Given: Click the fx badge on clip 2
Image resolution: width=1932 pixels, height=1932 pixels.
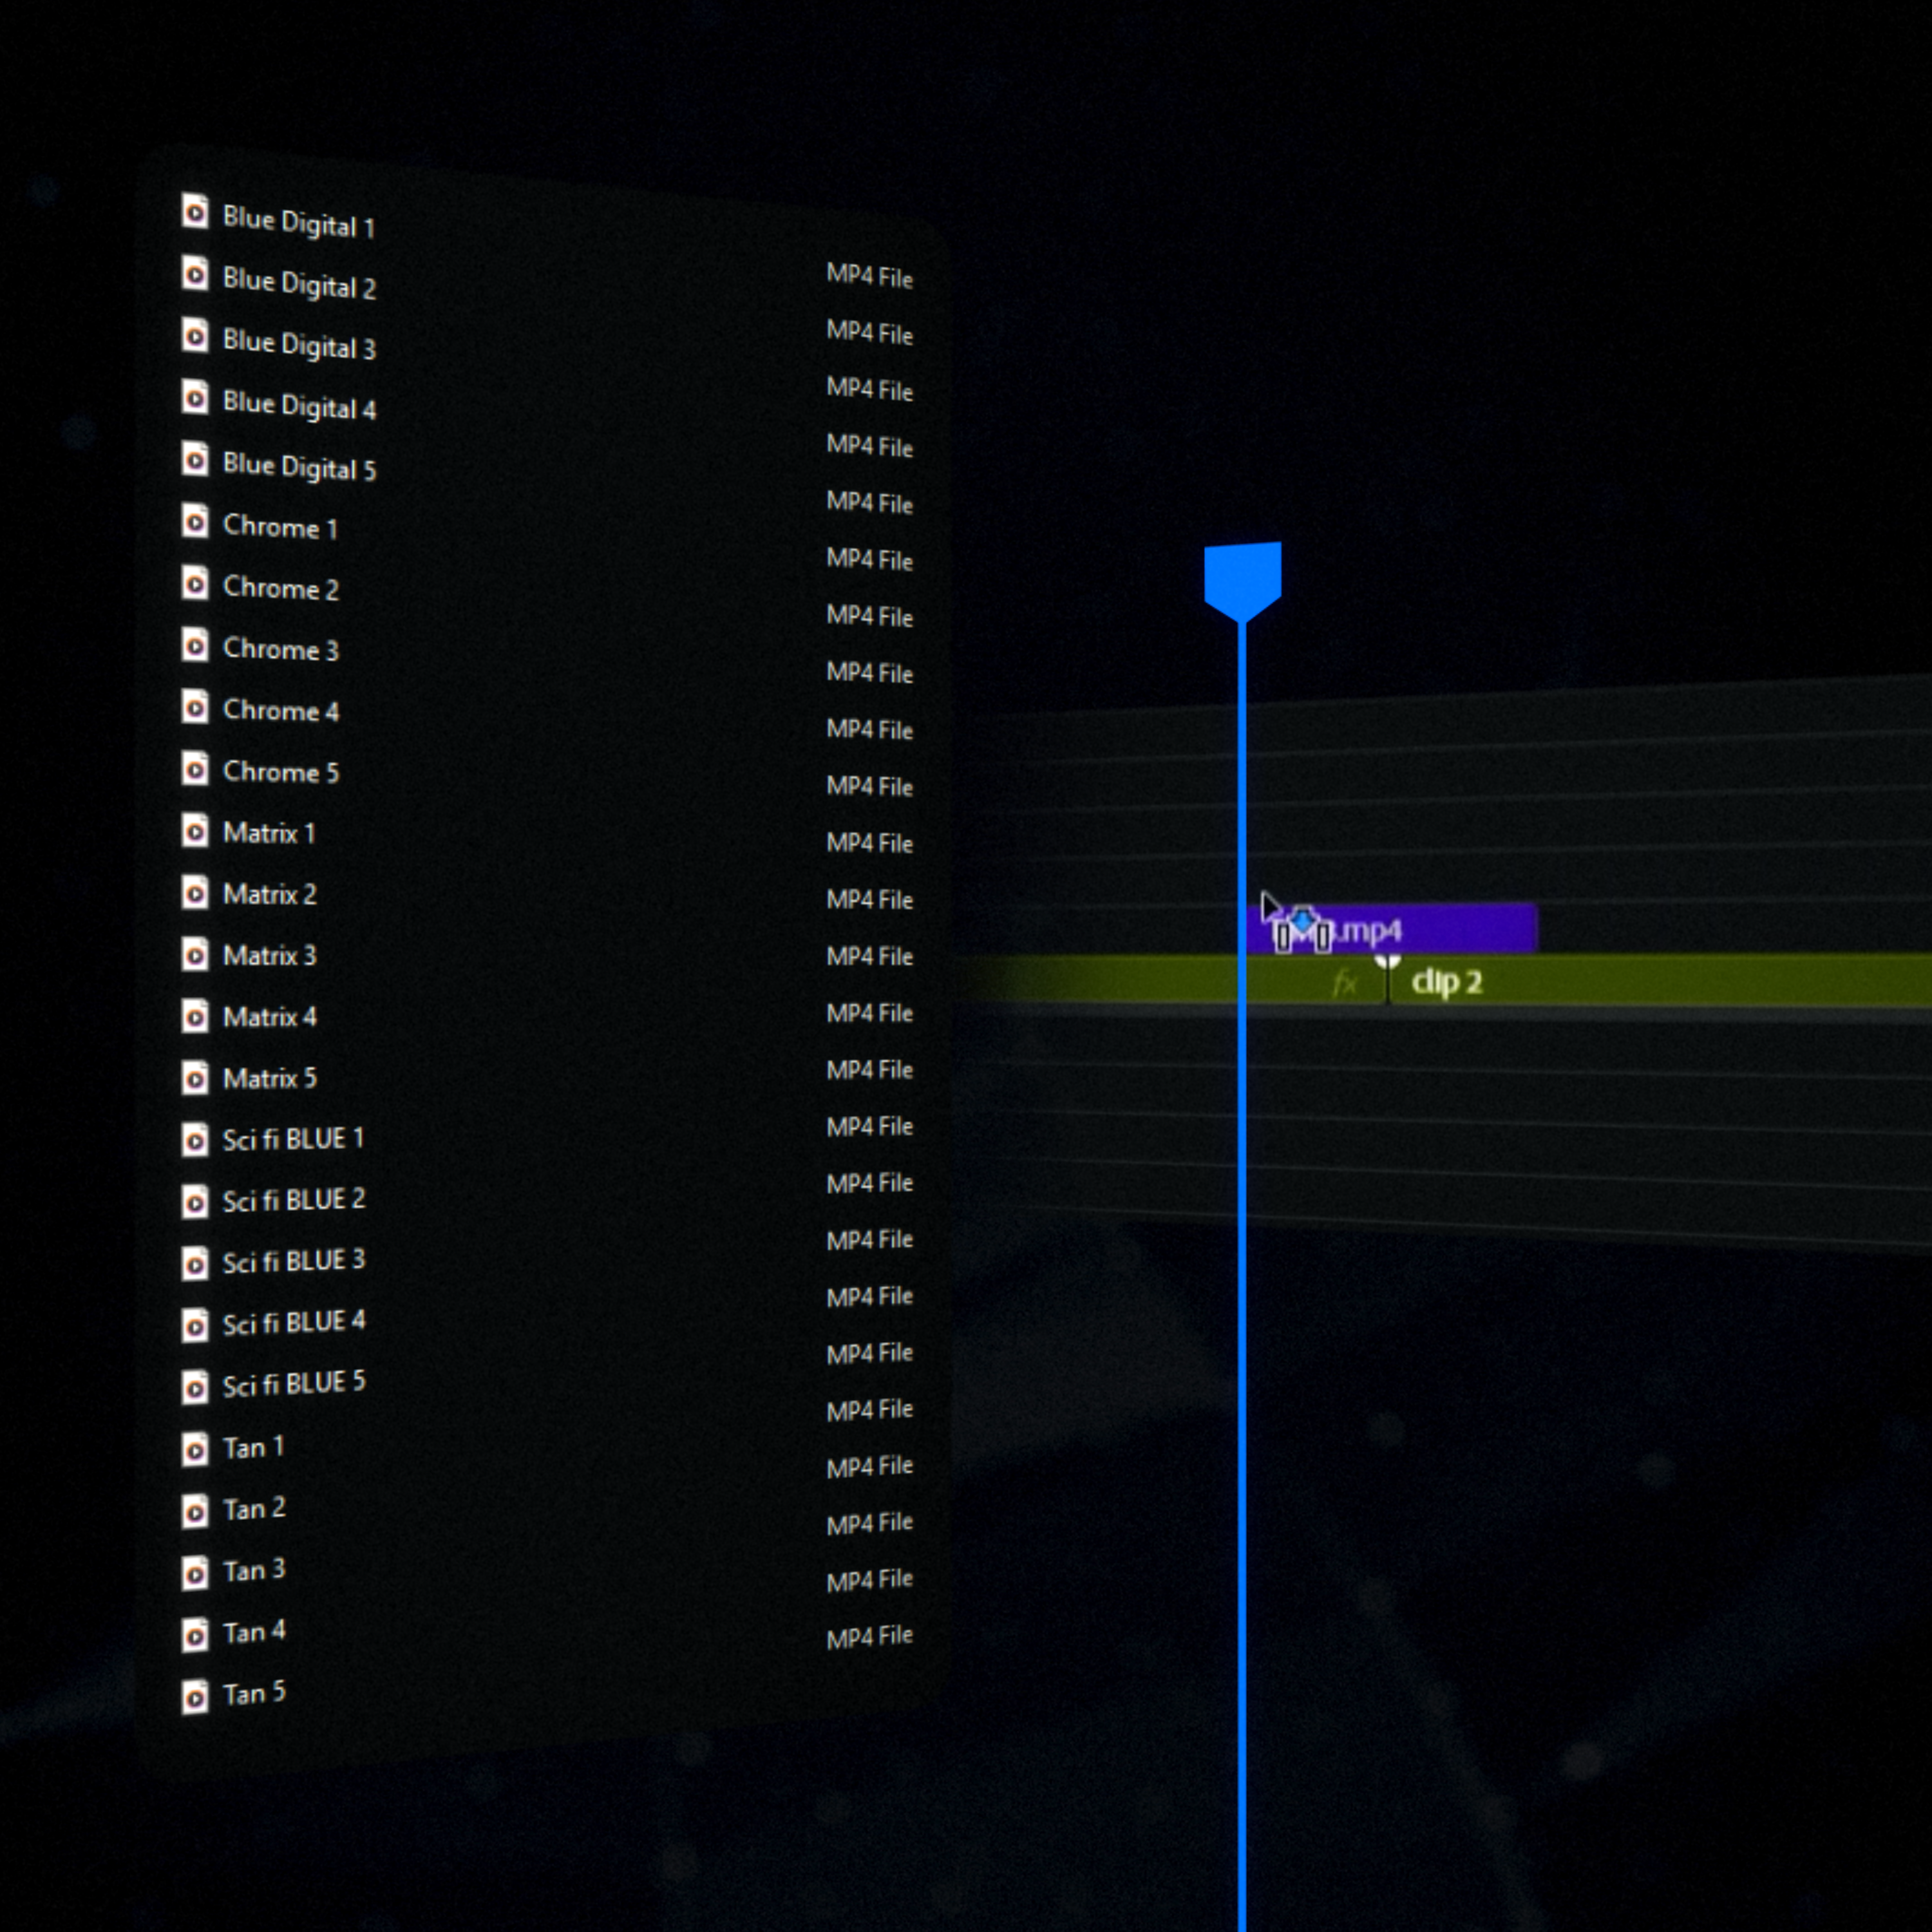Looking at the screenshot, I should (1345, 983).
